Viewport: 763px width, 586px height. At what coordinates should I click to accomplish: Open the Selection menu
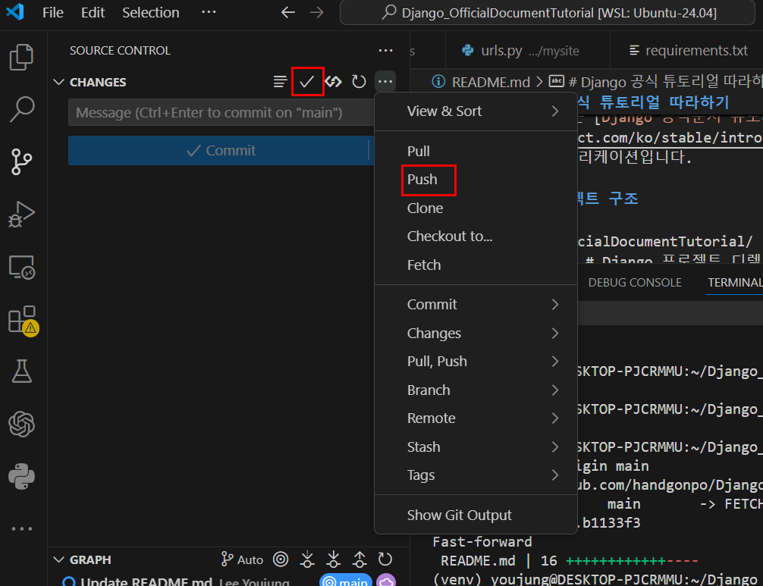point(151,13)
